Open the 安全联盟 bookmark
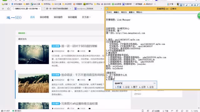This screenshot has width=200, height=112. (x=117, y=4)
